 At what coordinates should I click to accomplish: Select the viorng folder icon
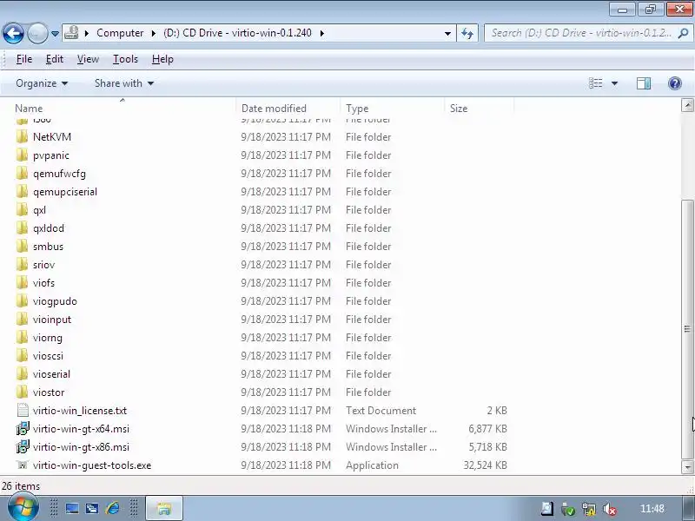tap(23, 337)
